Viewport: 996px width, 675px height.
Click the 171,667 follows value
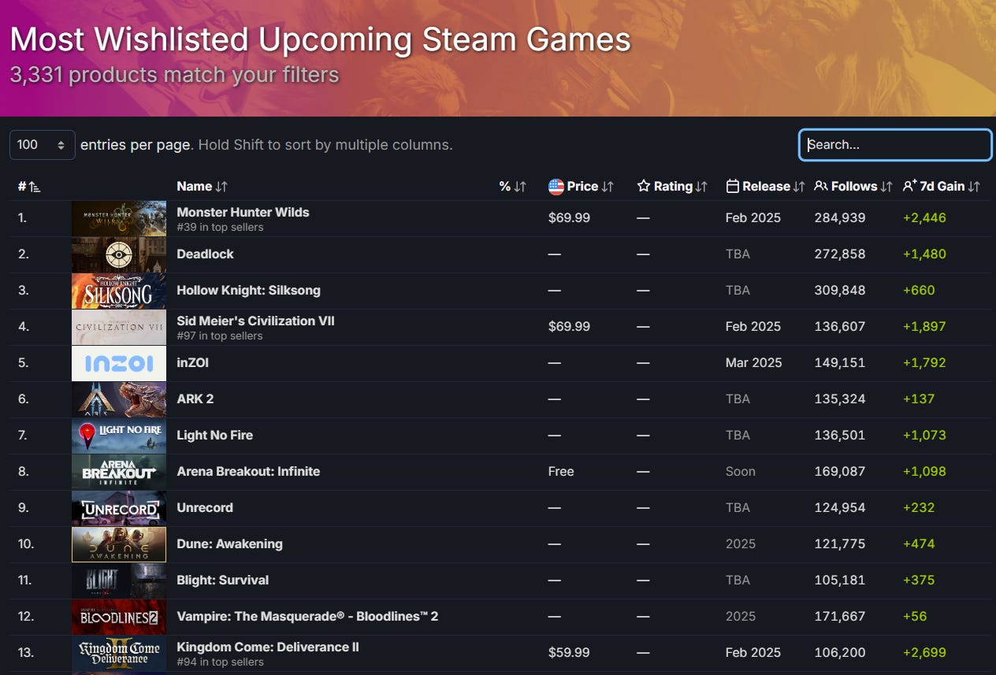(840, 617)
